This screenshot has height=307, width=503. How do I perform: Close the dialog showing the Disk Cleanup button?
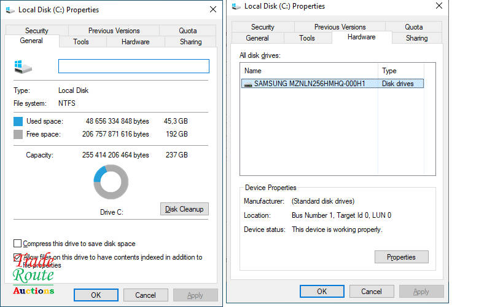click(213, 10)
